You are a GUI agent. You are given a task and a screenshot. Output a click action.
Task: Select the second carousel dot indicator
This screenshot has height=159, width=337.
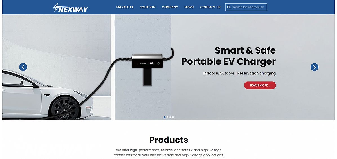click(x=167, y=117)
